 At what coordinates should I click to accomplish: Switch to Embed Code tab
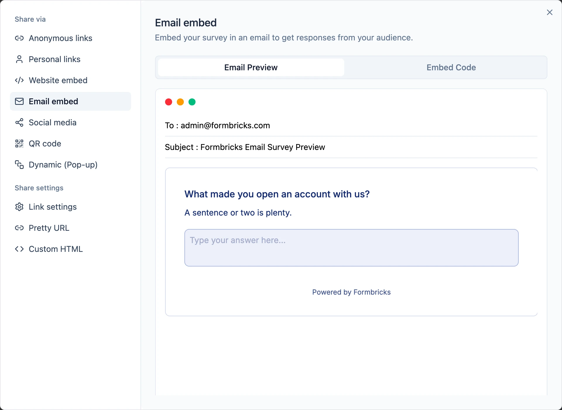[x=451, y=67]
